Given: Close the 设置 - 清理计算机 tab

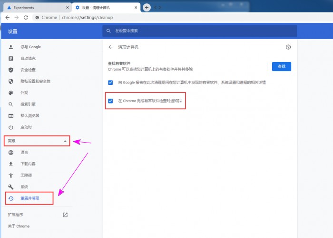Looking at the screenshot, I should point(136,8).
